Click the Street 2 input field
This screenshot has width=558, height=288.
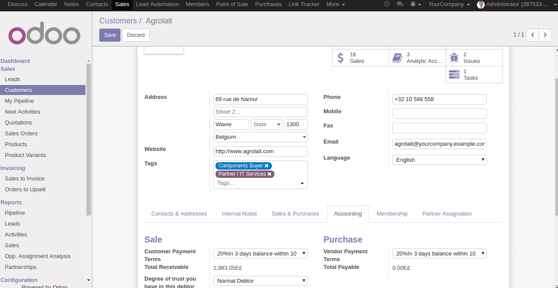point(261,112)
